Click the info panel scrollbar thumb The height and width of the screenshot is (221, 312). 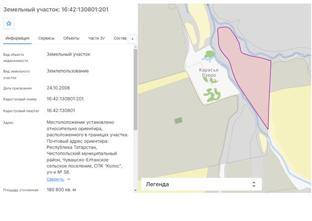pos(135,90)
